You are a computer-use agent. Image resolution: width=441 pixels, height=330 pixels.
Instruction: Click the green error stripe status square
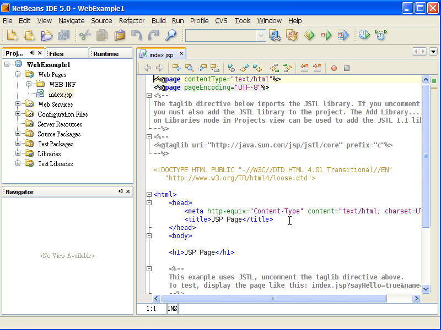coord(434,81)
